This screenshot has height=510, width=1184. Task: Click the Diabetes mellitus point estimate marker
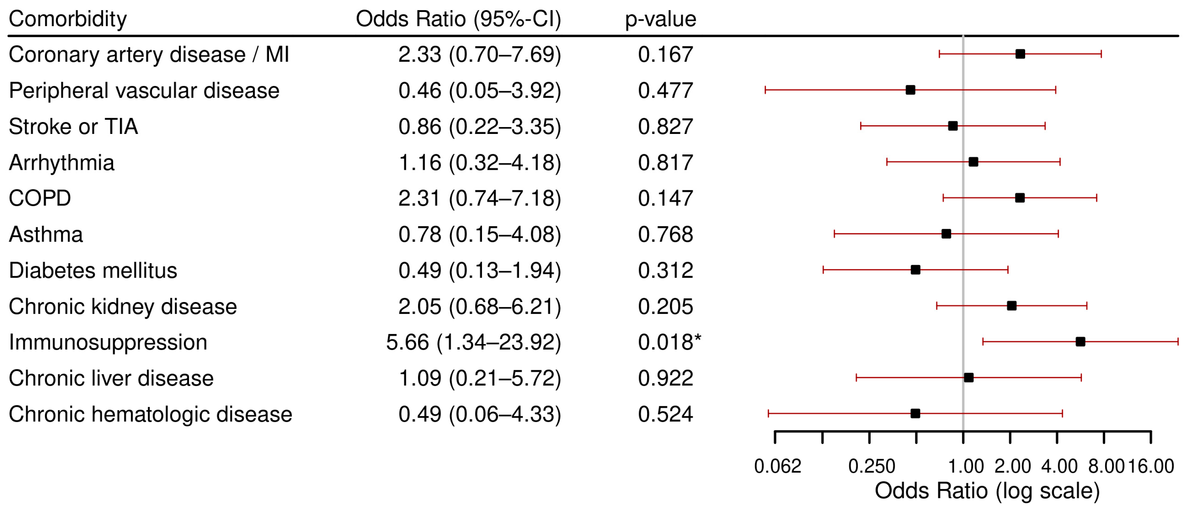pos(915,269)
